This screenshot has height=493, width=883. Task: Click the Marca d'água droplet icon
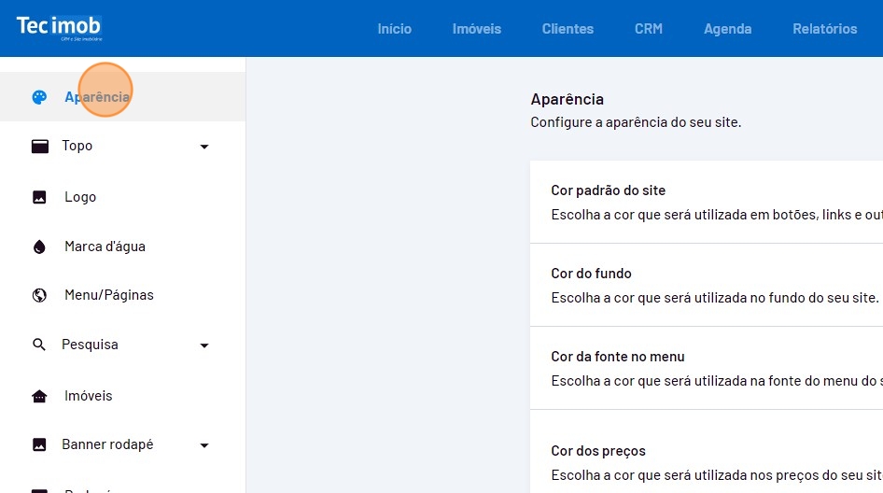pos(39,246)
